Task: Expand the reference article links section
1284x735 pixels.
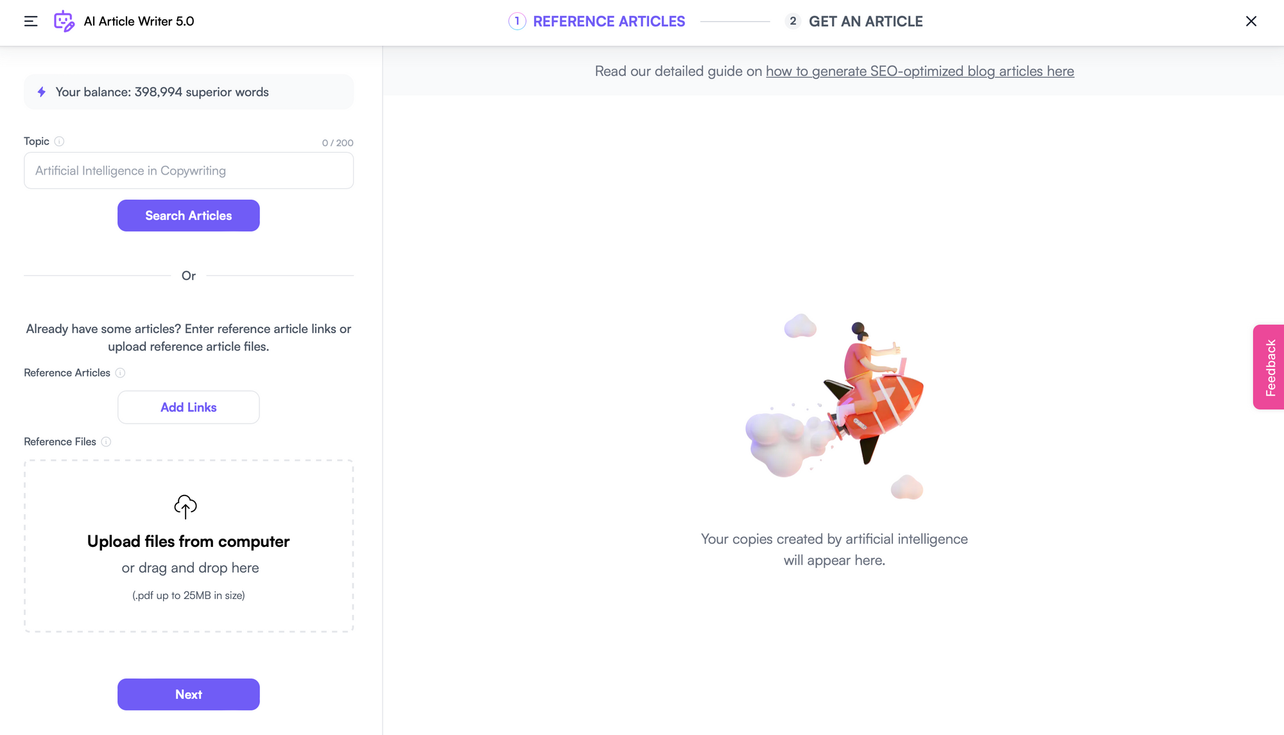Action: [189, 407]
